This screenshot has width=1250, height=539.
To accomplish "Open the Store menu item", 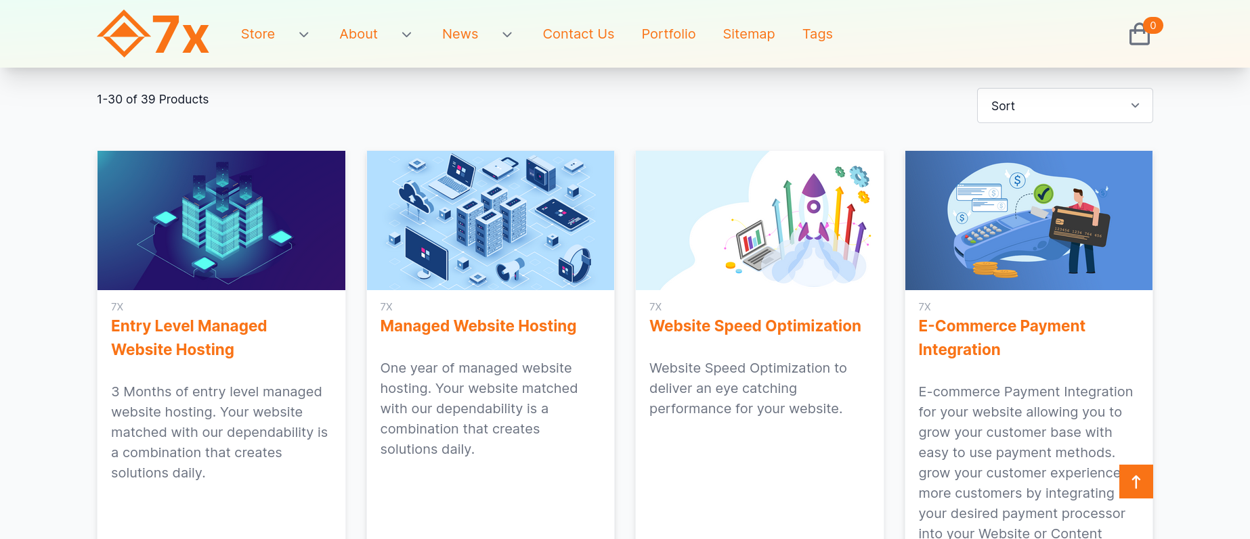I will [258, 34].
